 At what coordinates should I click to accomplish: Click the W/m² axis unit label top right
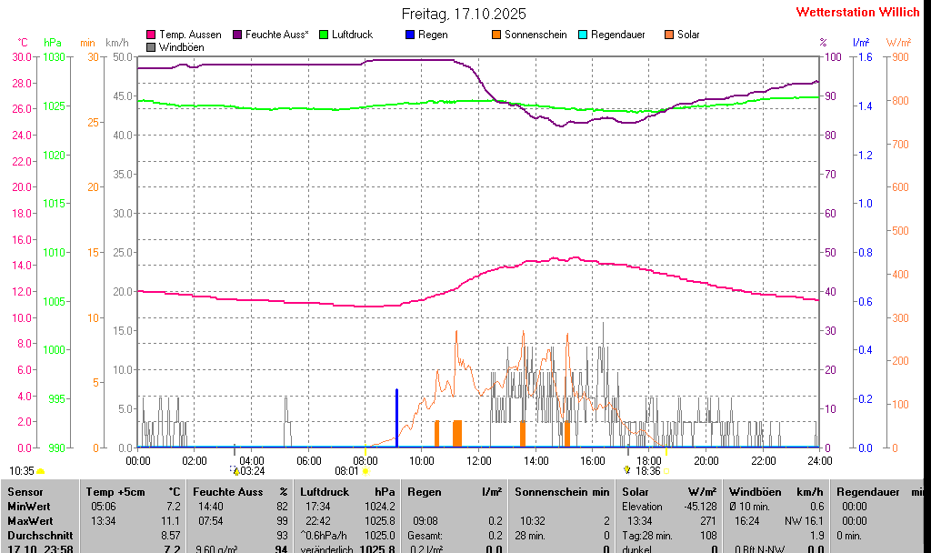coord(897,43)
